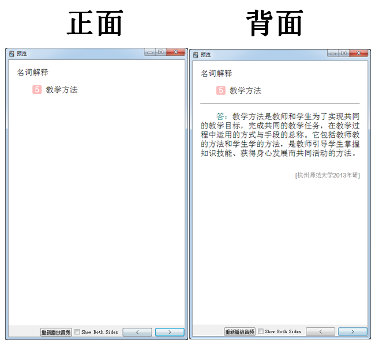Go to next card in left preview window

click(170, 332)
